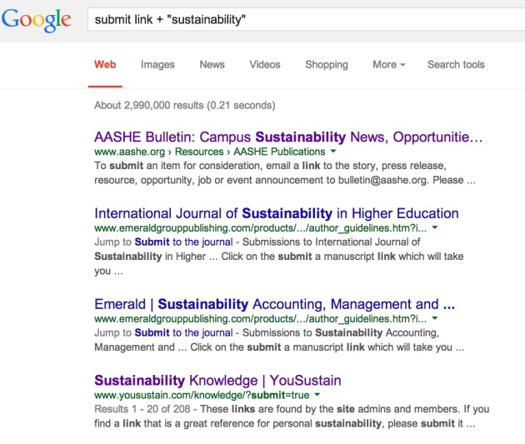
Task: Open the Shopping results tab
Action: tap(327, 65)
